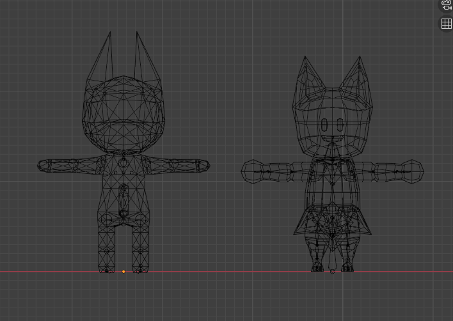The width and height of the screenshot is (453, 321).
Task: Click the red X axis line
Action: click(224, 272)
